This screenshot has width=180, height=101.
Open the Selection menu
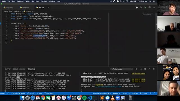21,1
